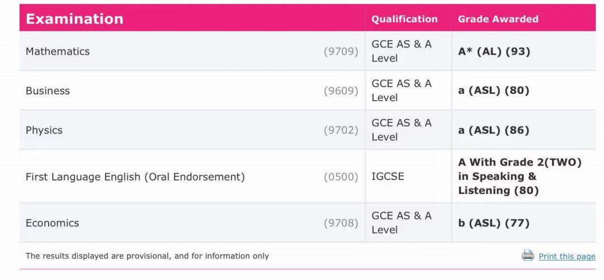Click the a (ASL) (86) Physics grade
Image resolution: width=604 pixels, height=280 pixels.
tap(493, 130)
